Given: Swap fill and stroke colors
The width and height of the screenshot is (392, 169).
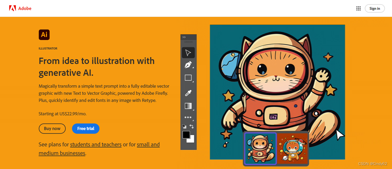Looking at the screenshot, I should point(192,126).
